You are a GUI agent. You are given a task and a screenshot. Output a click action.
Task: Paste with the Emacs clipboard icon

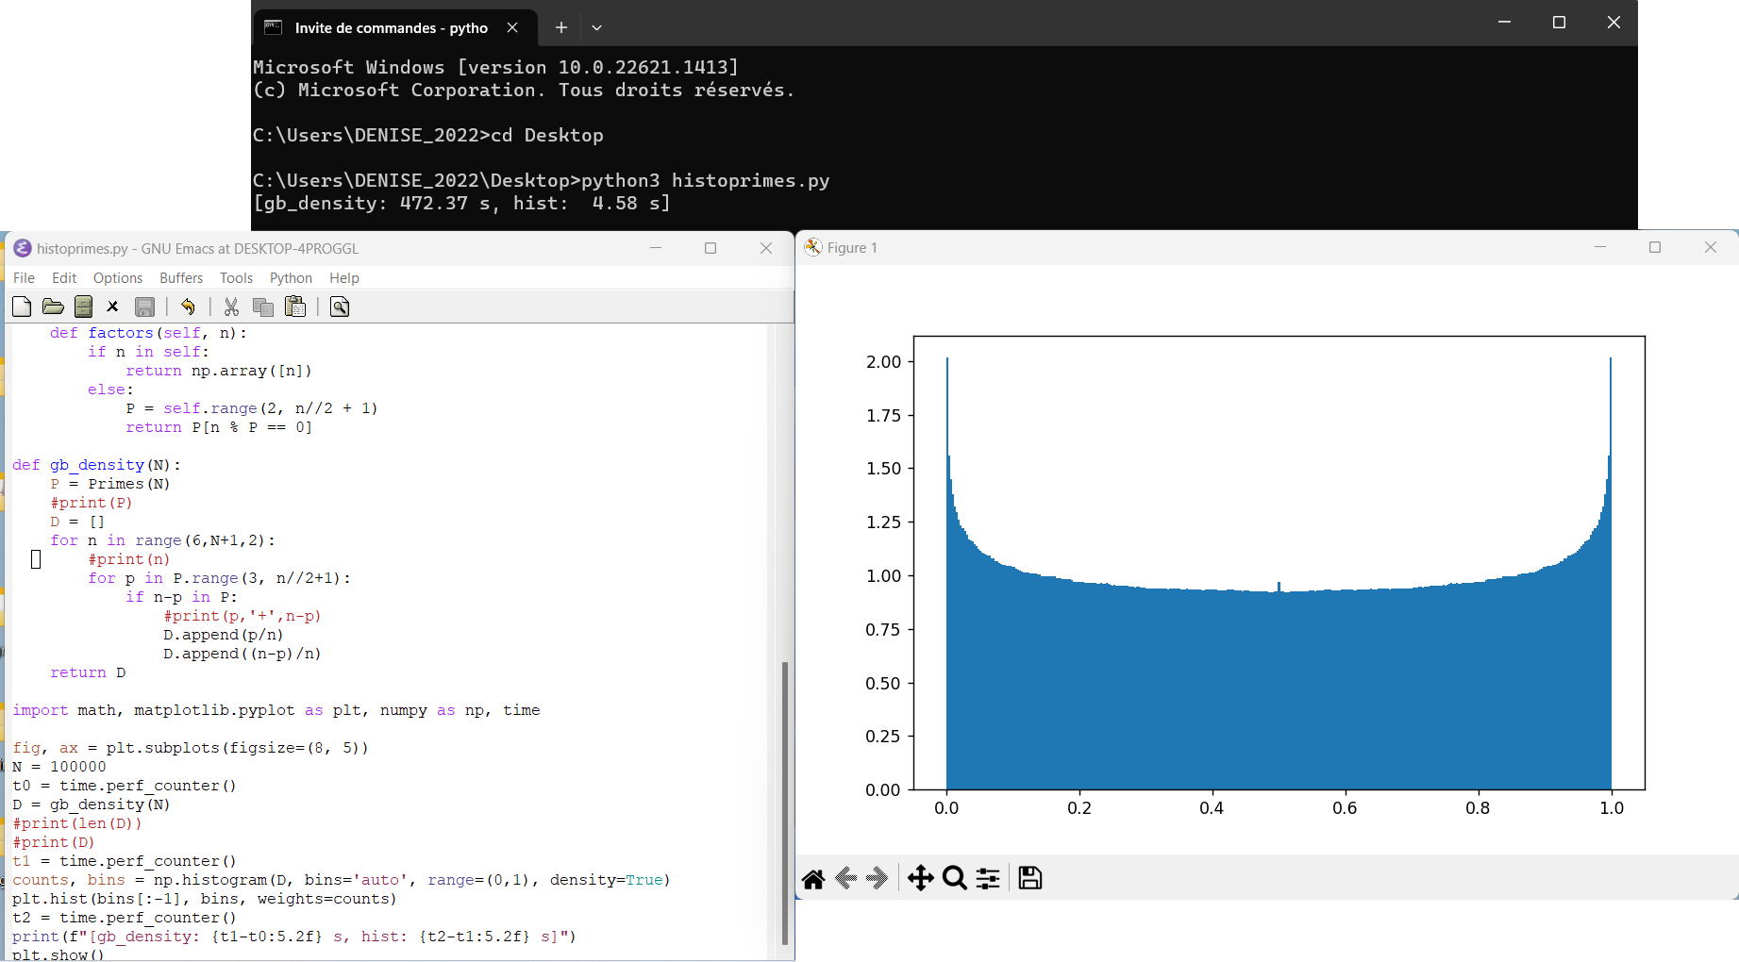coord(295,307)
